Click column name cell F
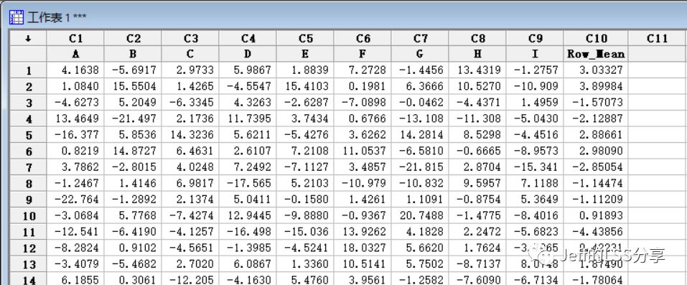The width and height of the screenshot is (687, 285). tap(363, 54)
